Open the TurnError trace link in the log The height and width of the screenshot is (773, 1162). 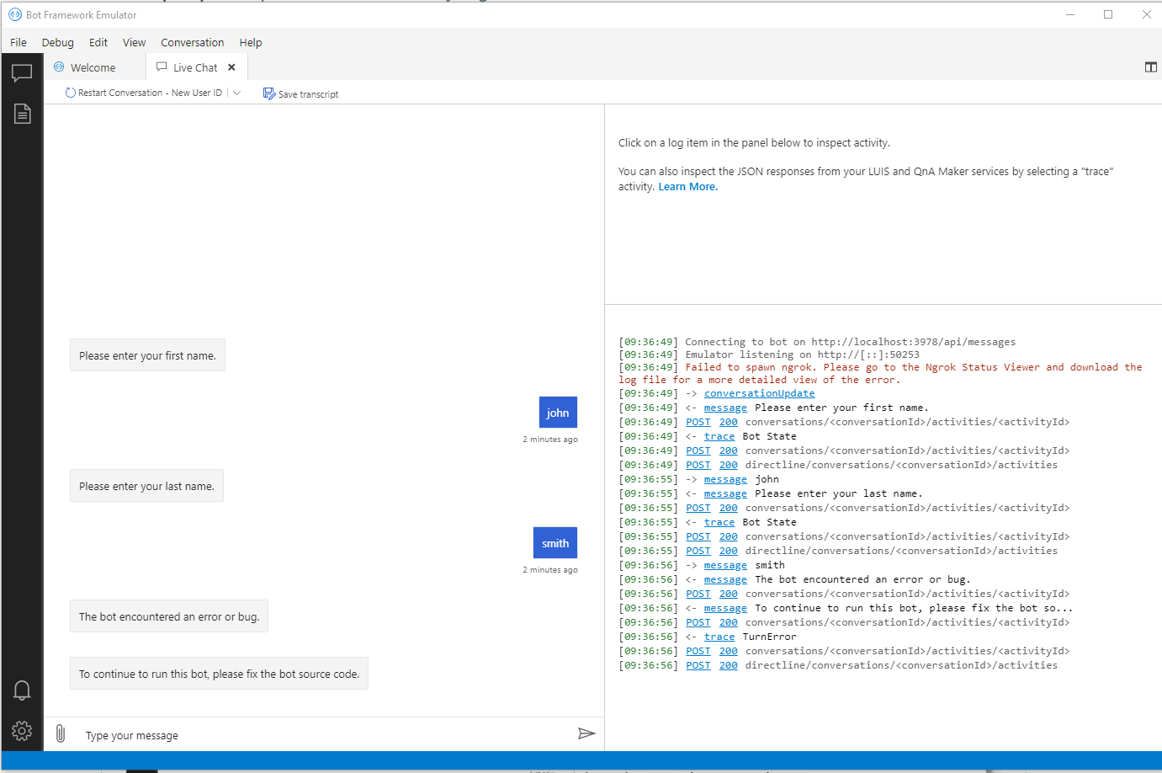719,637
